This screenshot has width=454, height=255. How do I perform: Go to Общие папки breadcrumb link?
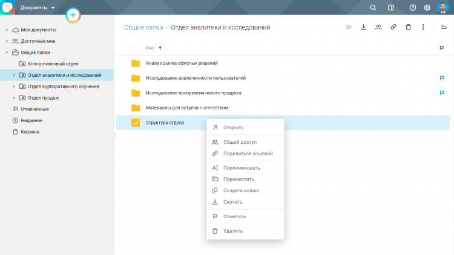[x=143, y=27]
